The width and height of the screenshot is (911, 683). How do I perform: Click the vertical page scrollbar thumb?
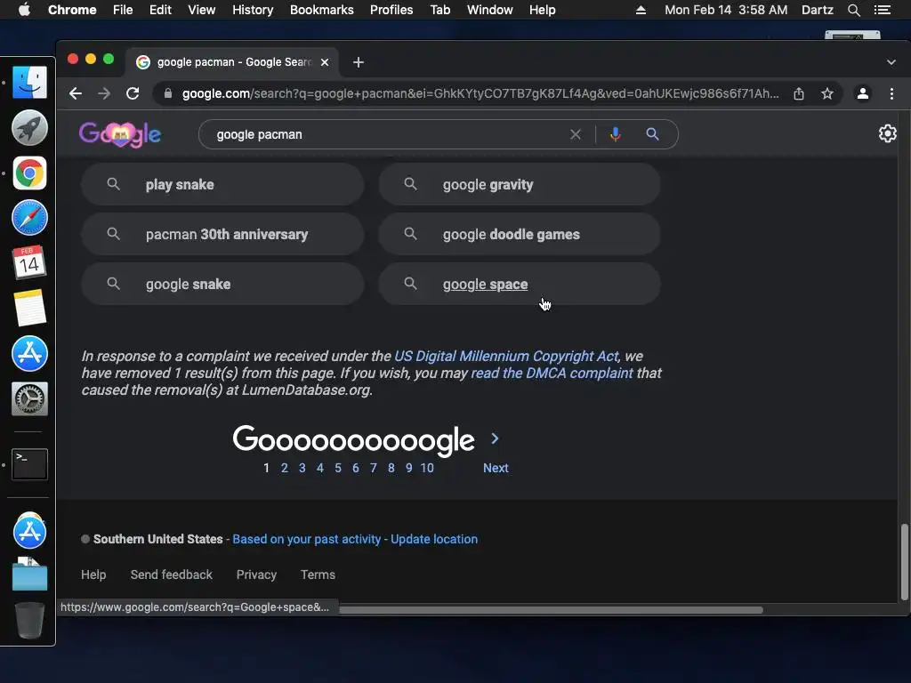[904, 562]
